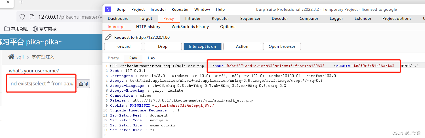This screenshot has width=425, height=138.
Task: Close the current browser tab
Action: (x=8, y=2)
